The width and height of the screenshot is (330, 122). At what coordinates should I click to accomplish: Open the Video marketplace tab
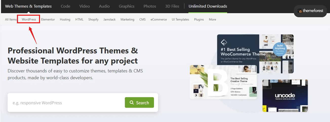coord(84,6)
